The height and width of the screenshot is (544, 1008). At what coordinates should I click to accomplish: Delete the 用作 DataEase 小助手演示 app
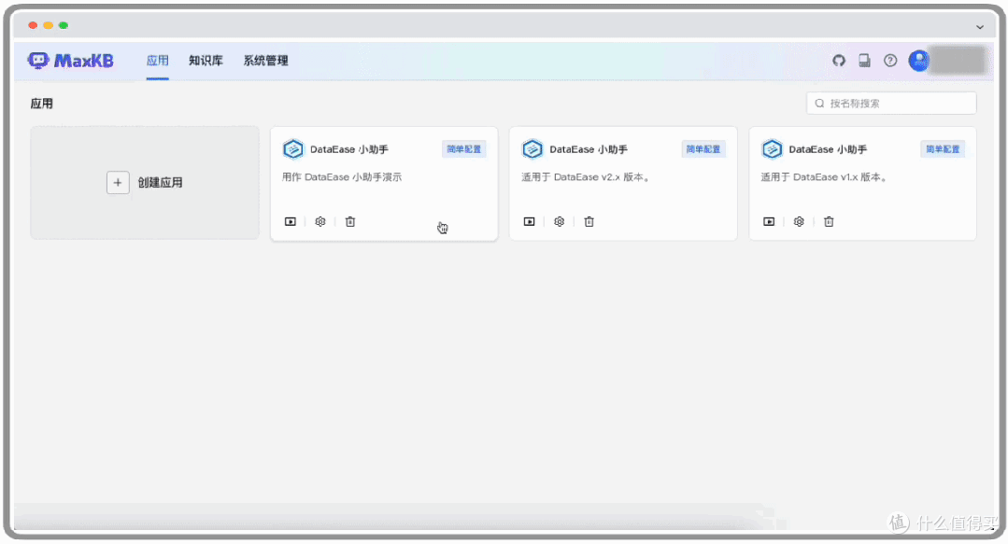(x=350, y=221)
